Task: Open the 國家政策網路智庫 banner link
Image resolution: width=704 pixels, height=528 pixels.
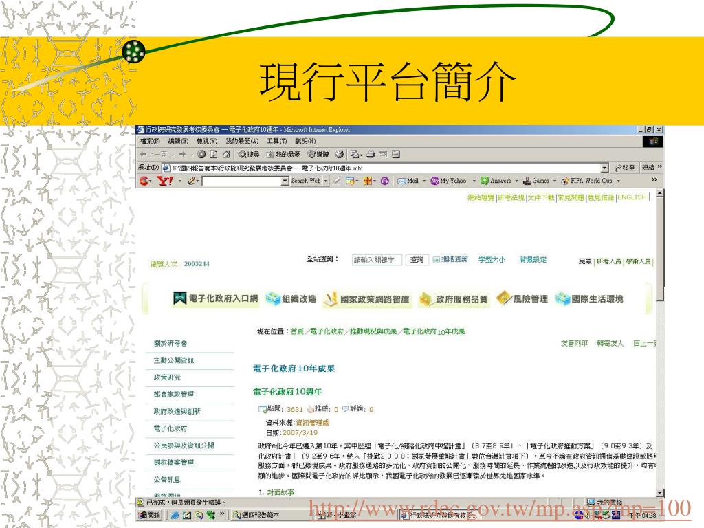Action: (x=367, y=300)
